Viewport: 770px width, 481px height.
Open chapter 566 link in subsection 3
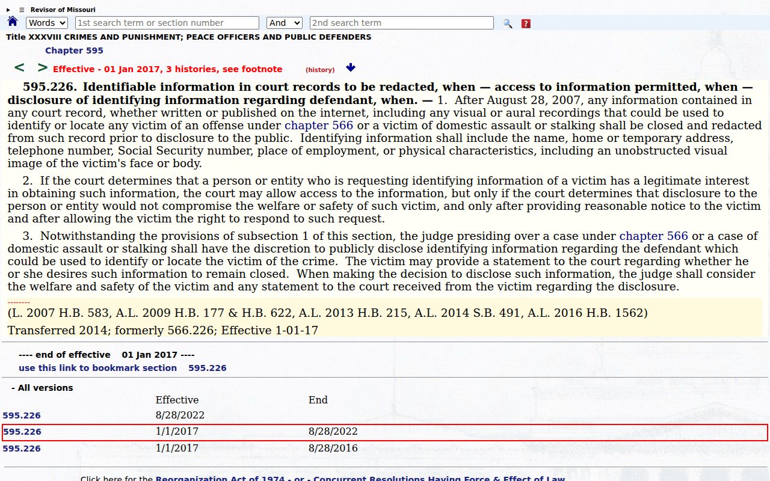[x=654, y=236]
